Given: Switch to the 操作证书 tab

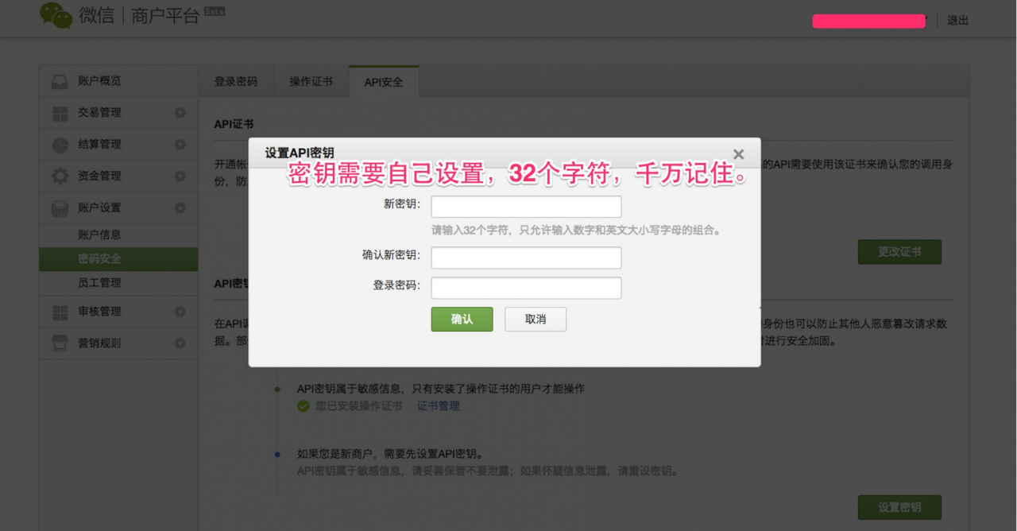Looking at the screenshot, I should click(311, 82).
